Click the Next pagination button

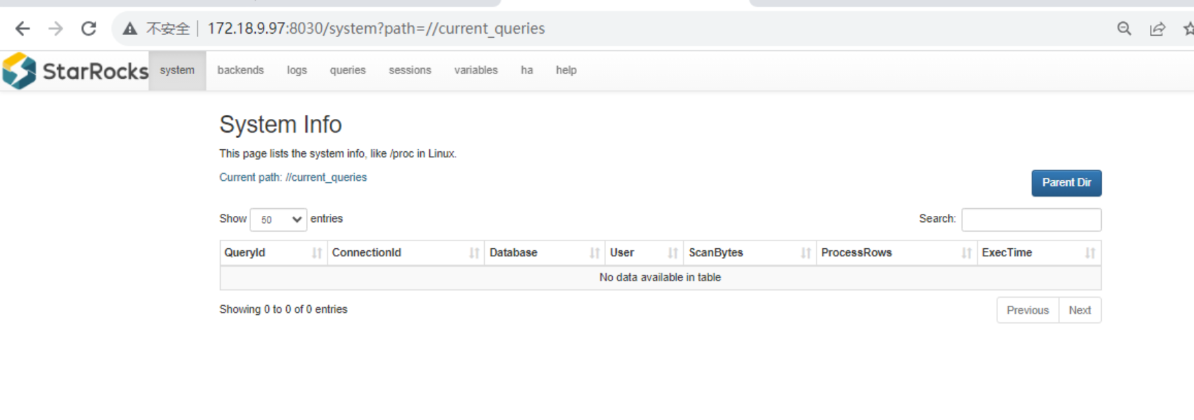click(x=1079, y=310)
